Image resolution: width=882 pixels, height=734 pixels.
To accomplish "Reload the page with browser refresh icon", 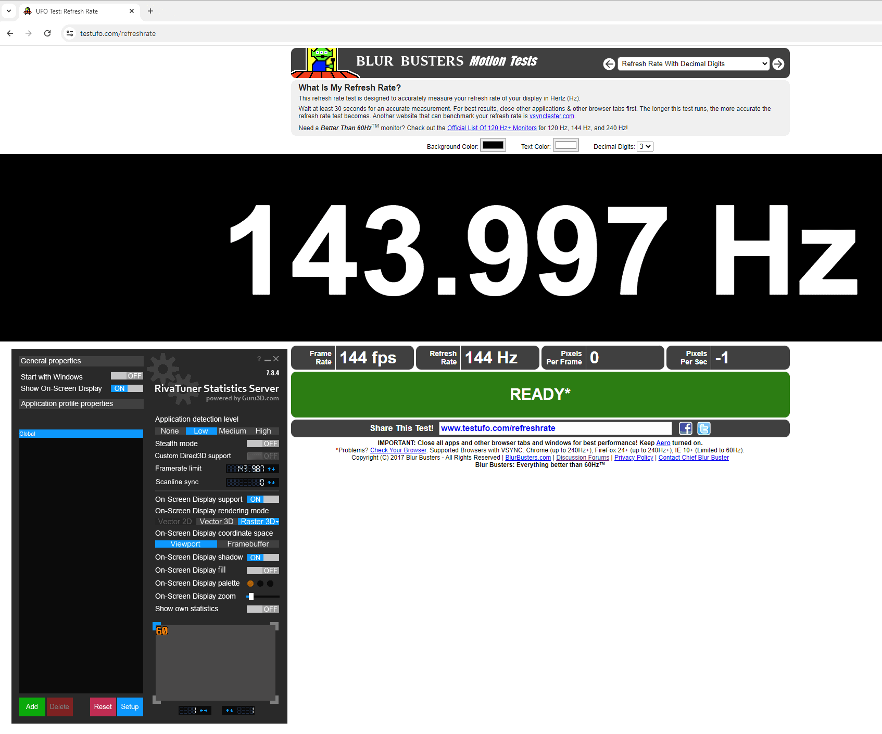I will coord(47,33).
